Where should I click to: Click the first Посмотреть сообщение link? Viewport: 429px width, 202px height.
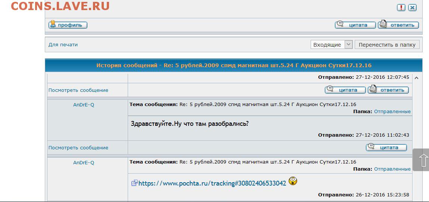[x=78, y=90]
